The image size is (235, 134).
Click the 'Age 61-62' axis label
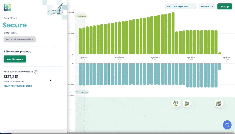pos(155,57)
